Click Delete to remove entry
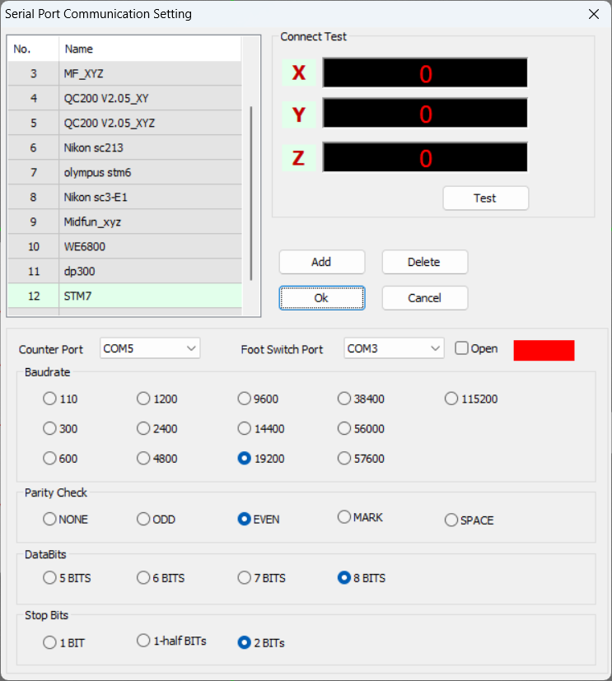 tap(424, 262)
